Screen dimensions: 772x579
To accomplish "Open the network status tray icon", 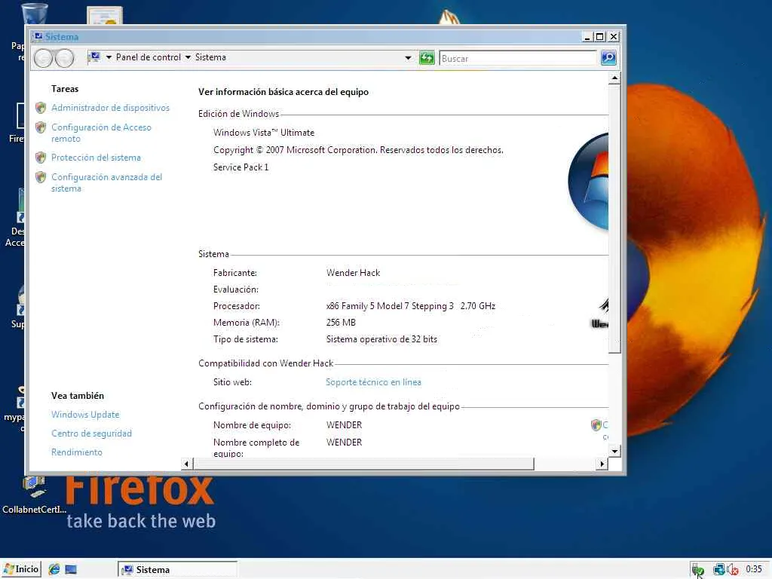I will 718,570.
